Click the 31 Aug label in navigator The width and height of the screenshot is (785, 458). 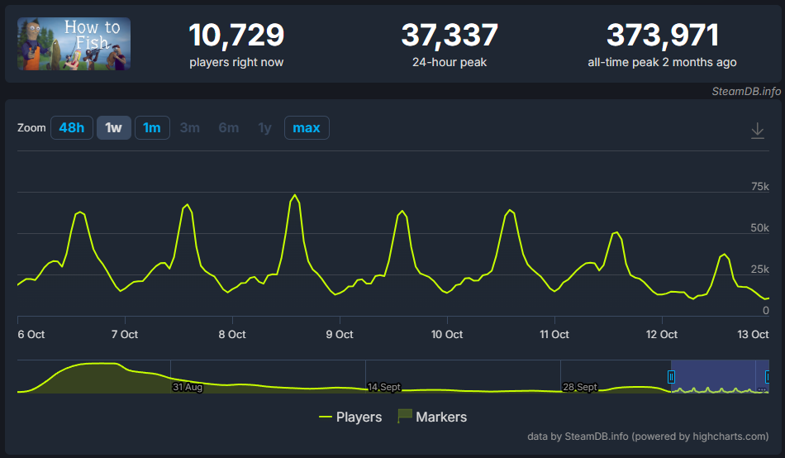click(x=188, y=387)
